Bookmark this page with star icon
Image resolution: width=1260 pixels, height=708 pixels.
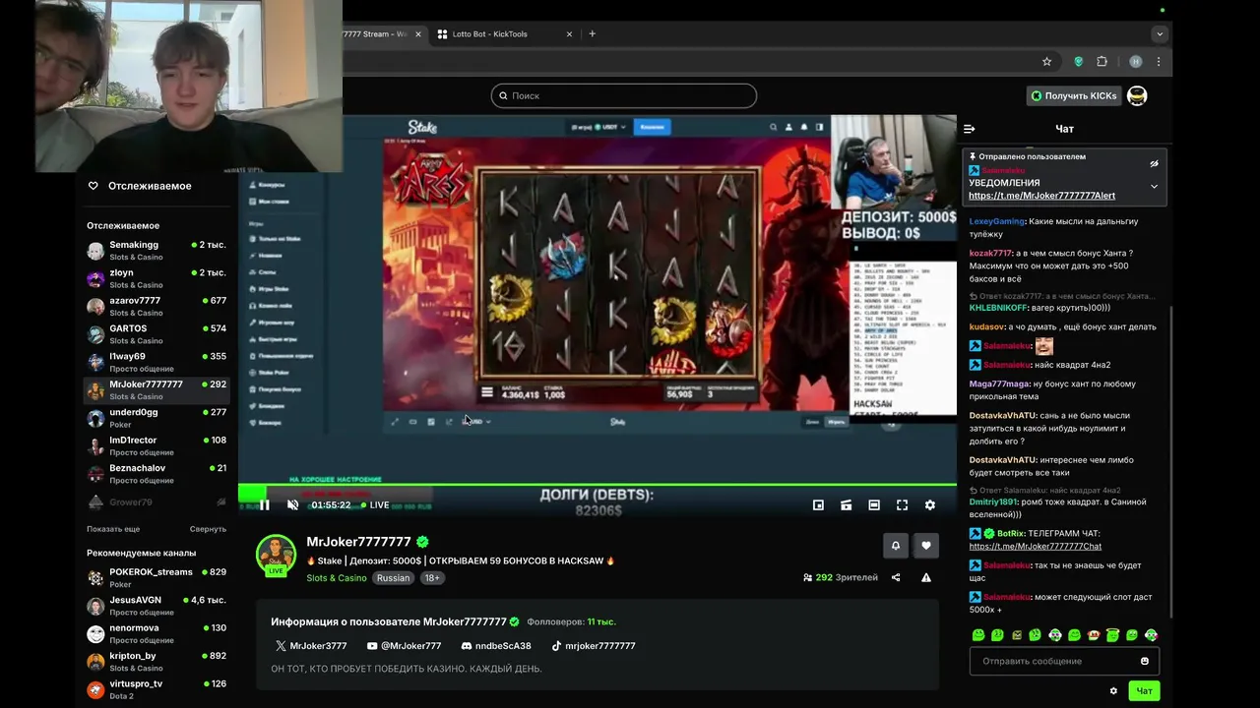1046,61
